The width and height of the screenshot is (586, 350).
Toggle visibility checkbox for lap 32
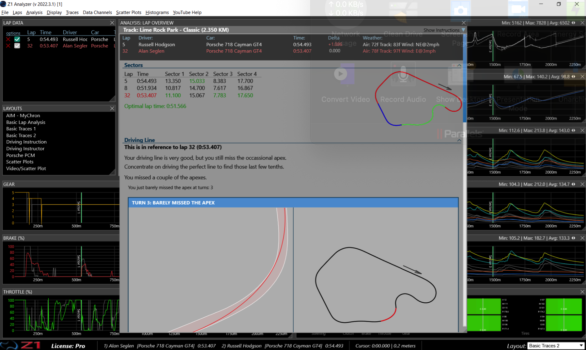point(17,46)
